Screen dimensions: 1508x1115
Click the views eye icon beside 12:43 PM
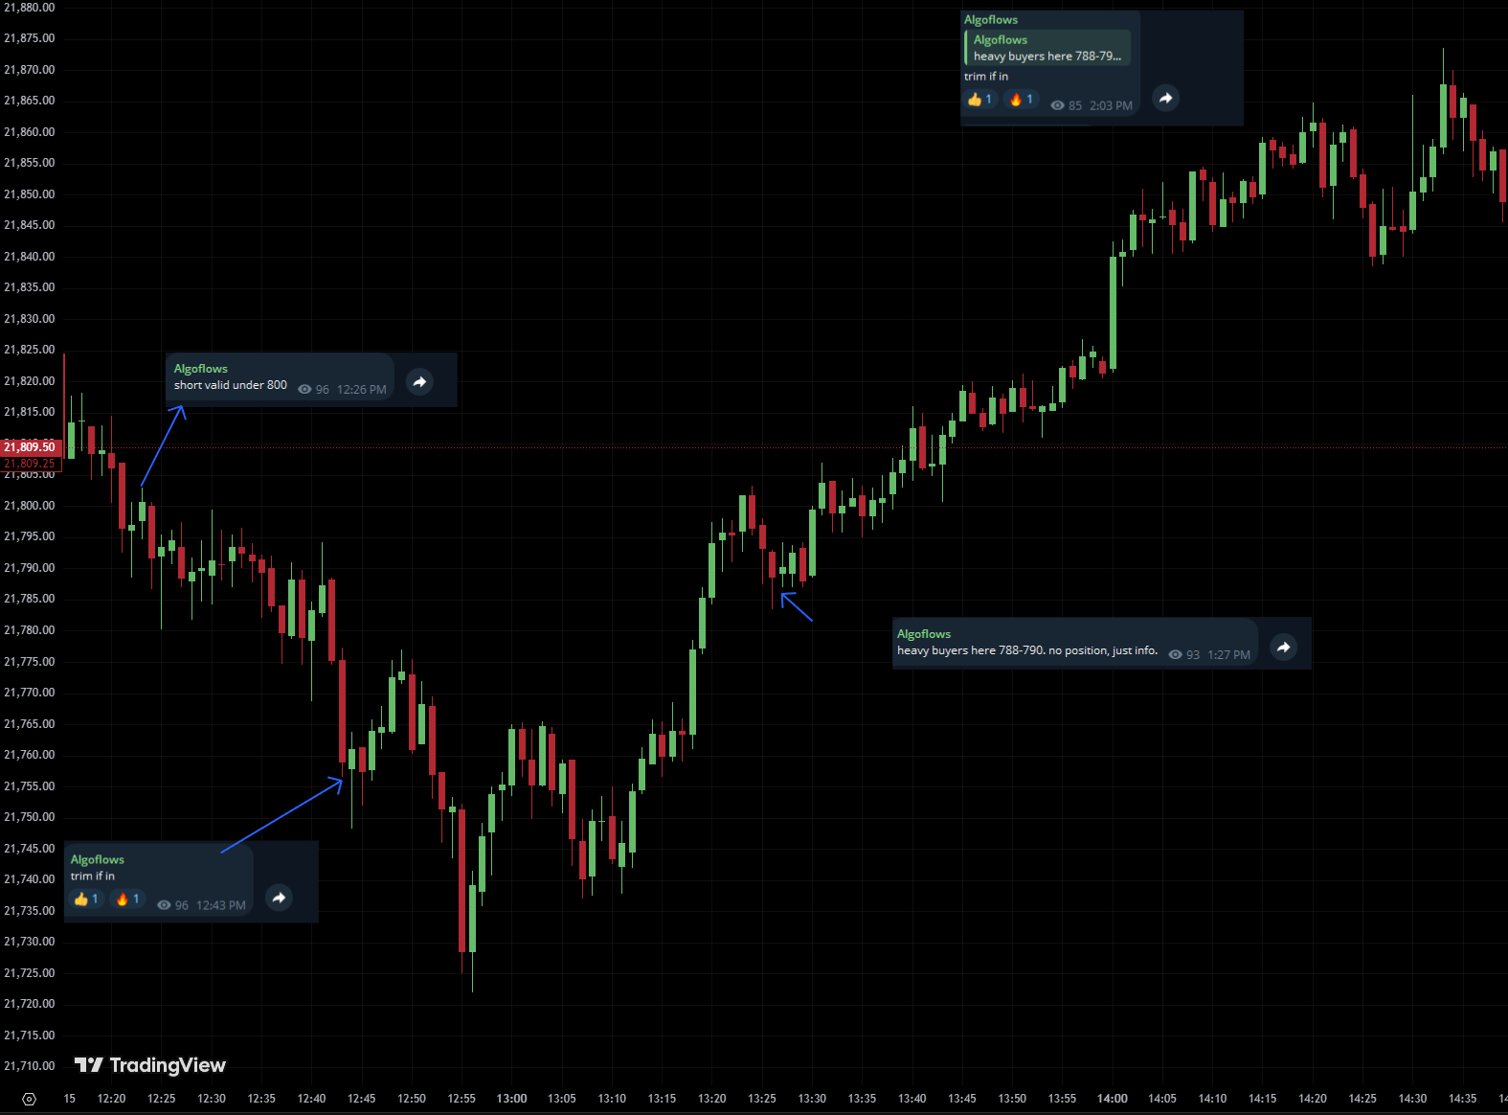[164, 905]
